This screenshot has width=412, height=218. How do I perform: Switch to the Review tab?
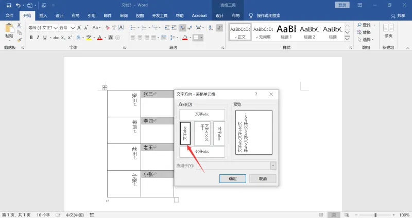[x=124, y=16]
